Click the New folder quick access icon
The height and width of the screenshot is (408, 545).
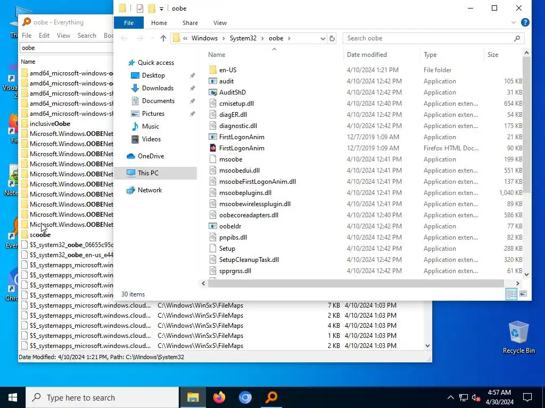pyautogui.click(x=152, y=8)
